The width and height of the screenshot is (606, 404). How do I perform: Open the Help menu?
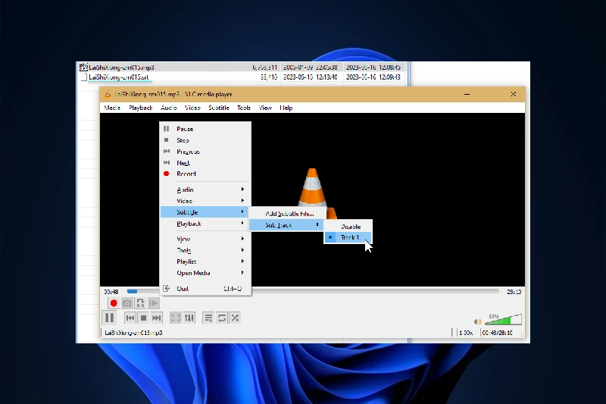286,108
